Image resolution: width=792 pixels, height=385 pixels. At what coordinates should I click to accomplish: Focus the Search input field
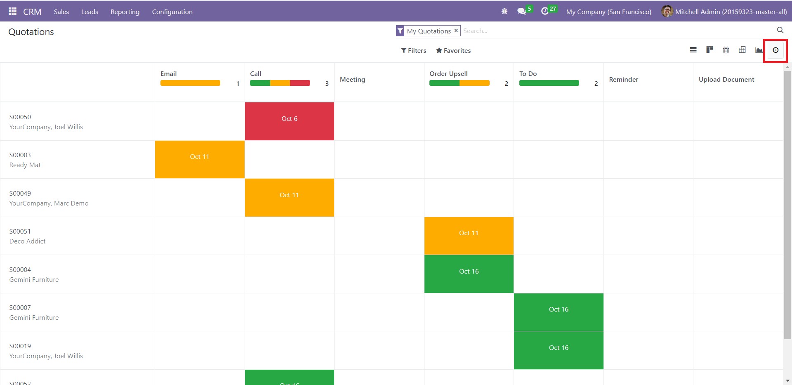[x=617, y=31]
